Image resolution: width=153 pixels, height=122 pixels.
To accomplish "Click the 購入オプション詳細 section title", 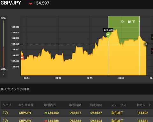I will point(15,89).
